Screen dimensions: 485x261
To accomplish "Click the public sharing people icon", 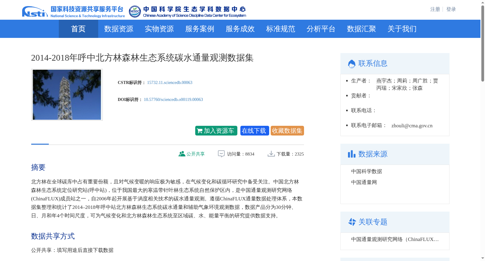I will [x=182, y=154].
